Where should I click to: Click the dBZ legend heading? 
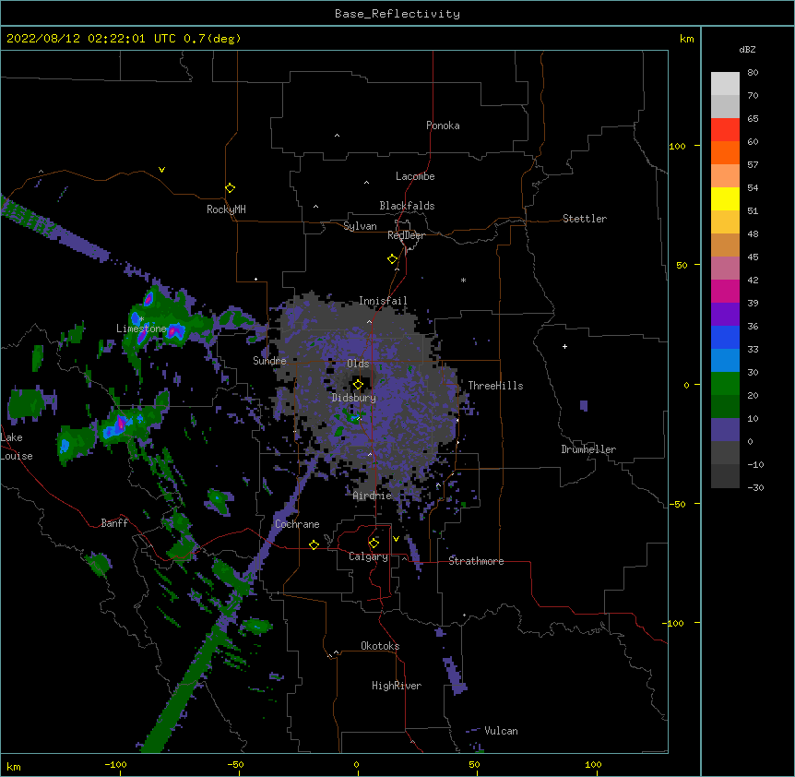click(747, 49)
